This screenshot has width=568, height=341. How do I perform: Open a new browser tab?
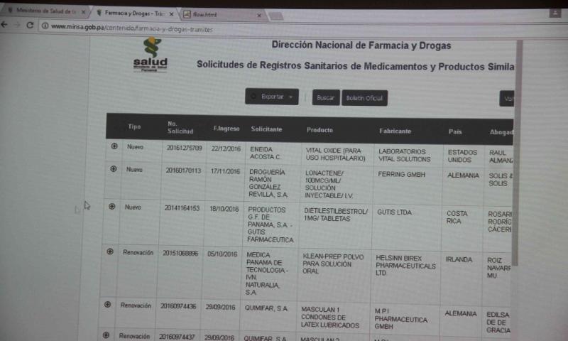pyautogui.click(x=275, y=16)
